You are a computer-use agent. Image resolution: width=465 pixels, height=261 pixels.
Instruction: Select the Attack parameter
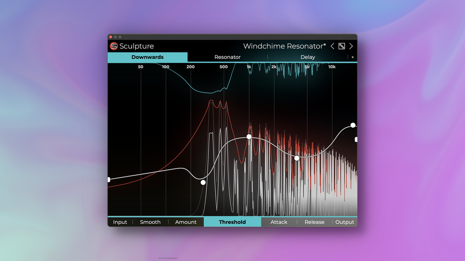pyautogui.click(x=279, y=222)
